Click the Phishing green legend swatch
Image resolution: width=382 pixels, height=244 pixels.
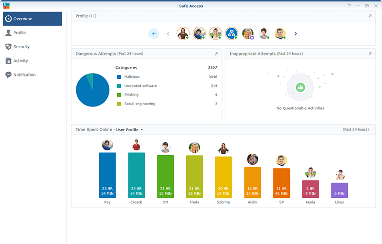pyautogui.click(x=119, y=95)
